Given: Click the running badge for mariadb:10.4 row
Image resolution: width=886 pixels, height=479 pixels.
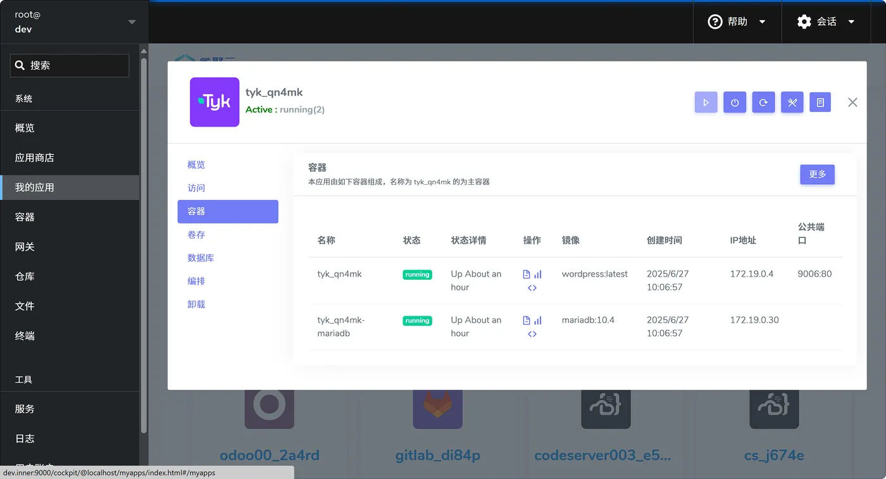Looking at the screenshot, I should pos(417,321).
